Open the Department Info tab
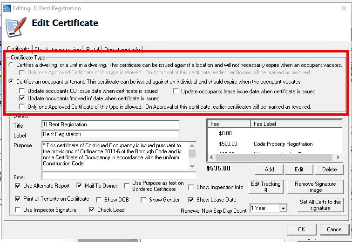Image resolution: width=352 pixels, height=242 pixels. (122, 49)
